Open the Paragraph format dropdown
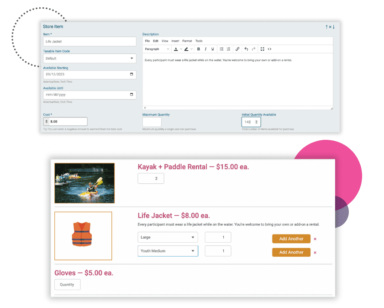 click(x=157, y=49)
